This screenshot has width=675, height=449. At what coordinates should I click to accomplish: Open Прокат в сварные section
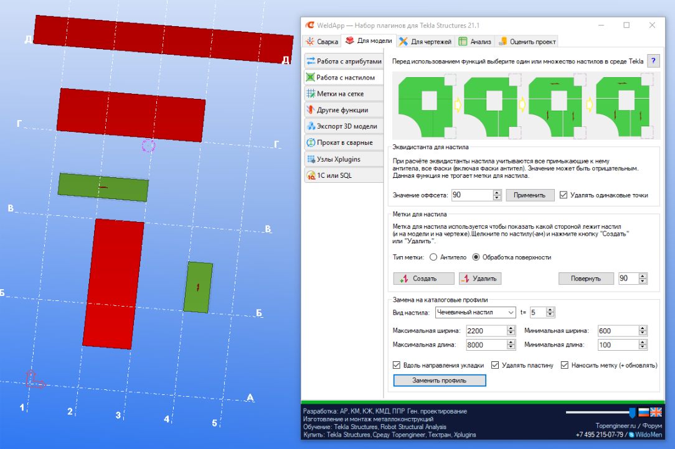coord(344,143)
